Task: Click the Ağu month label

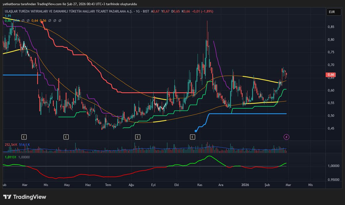Action: pyautogui.click(x=131, y=185)
